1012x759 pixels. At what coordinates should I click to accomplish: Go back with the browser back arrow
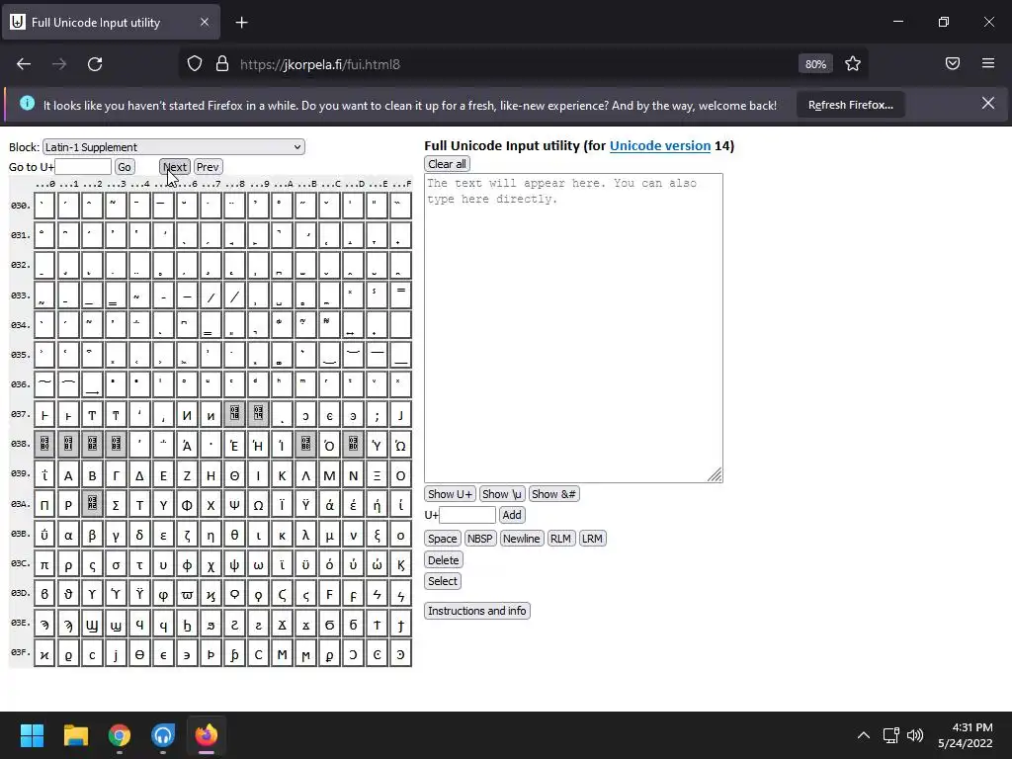(24, 64)
